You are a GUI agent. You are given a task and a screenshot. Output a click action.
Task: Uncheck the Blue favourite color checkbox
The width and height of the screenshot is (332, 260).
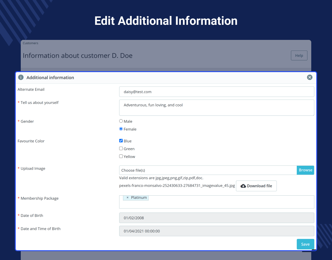(121, 141)
